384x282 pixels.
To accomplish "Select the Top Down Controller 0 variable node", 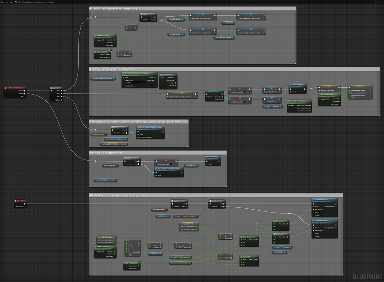I will 176,20.
